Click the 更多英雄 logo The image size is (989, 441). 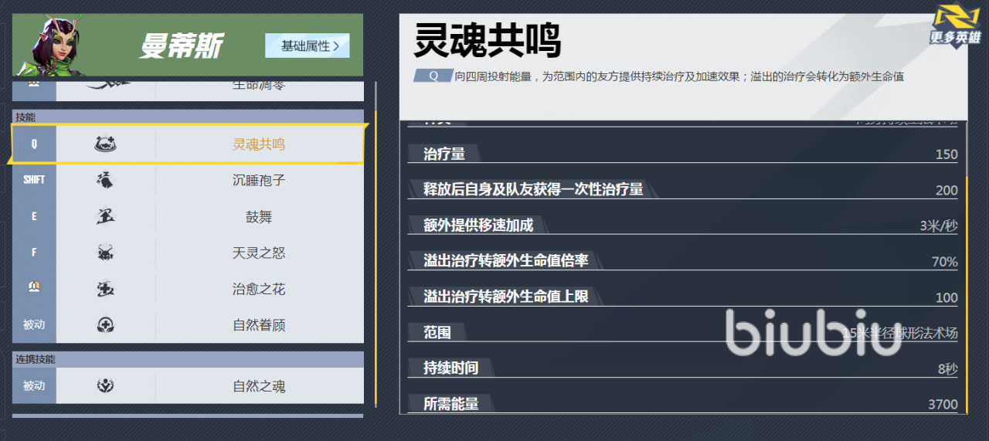[956, 26]
